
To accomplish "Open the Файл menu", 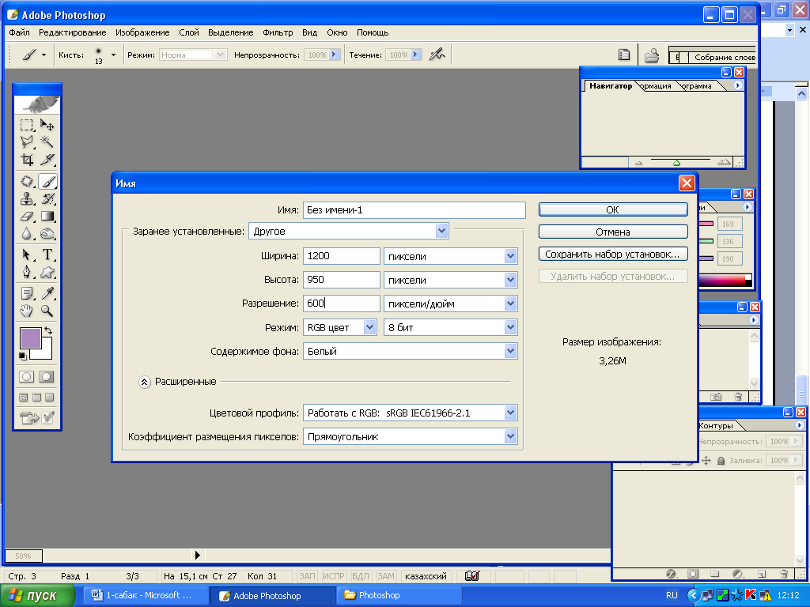I will click(19, 32).
